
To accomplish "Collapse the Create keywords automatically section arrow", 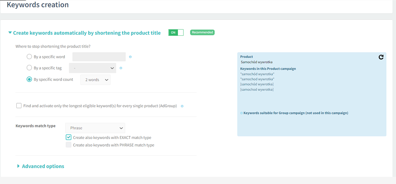I will (x=10, y=33).
